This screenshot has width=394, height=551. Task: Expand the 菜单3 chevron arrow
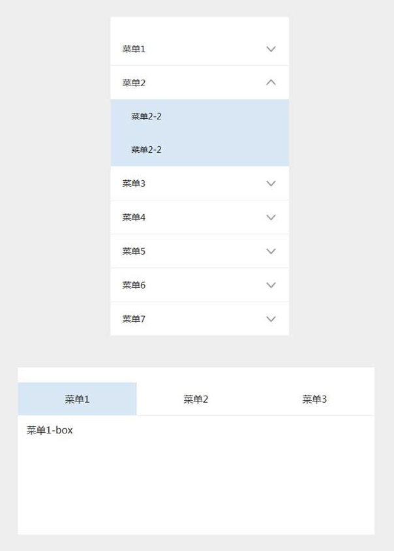(x=271, y=183)
